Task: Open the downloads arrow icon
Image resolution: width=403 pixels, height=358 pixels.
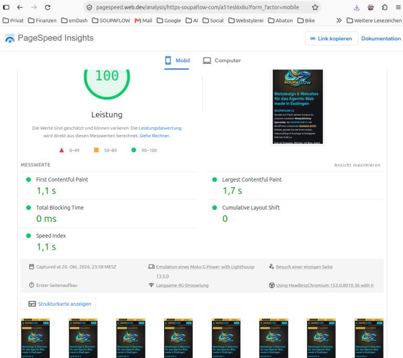Action: (356, 7)
